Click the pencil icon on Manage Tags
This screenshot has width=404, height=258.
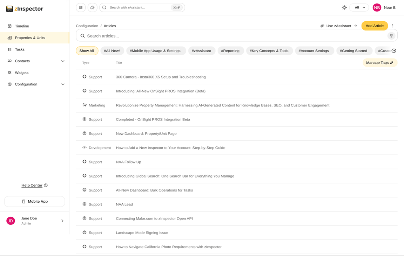(x=392, y=63)
